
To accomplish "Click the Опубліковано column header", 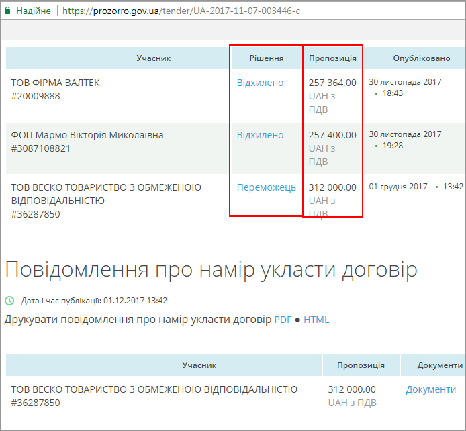I will [422, 58].
